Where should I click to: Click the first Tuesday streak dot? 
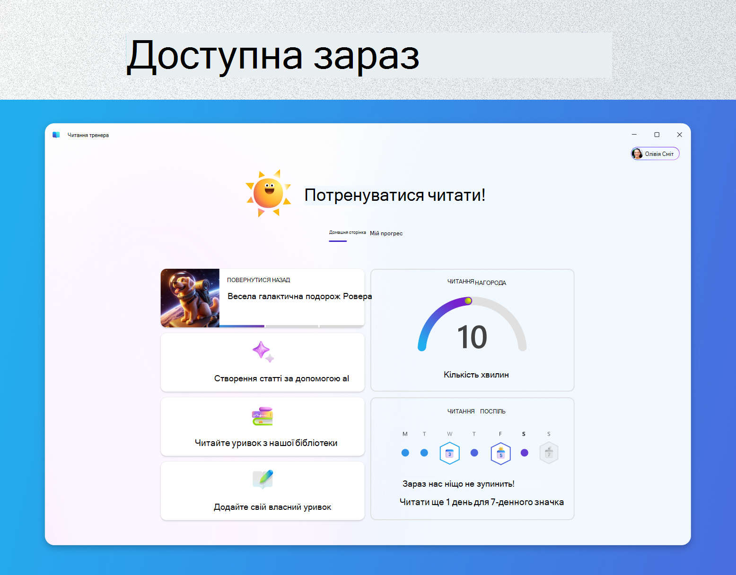coord(424,453)
